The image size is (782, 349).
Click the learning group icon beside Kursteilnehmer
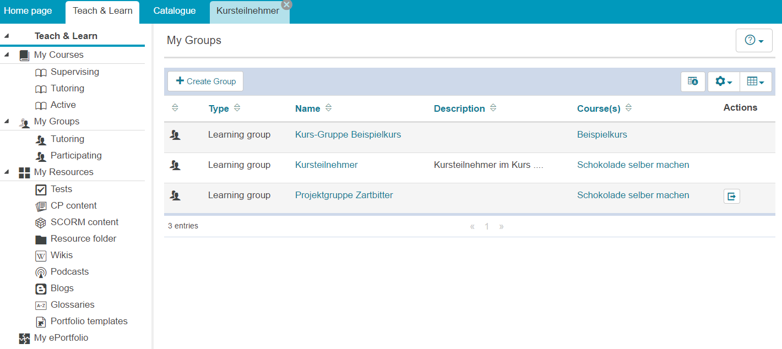175,165
